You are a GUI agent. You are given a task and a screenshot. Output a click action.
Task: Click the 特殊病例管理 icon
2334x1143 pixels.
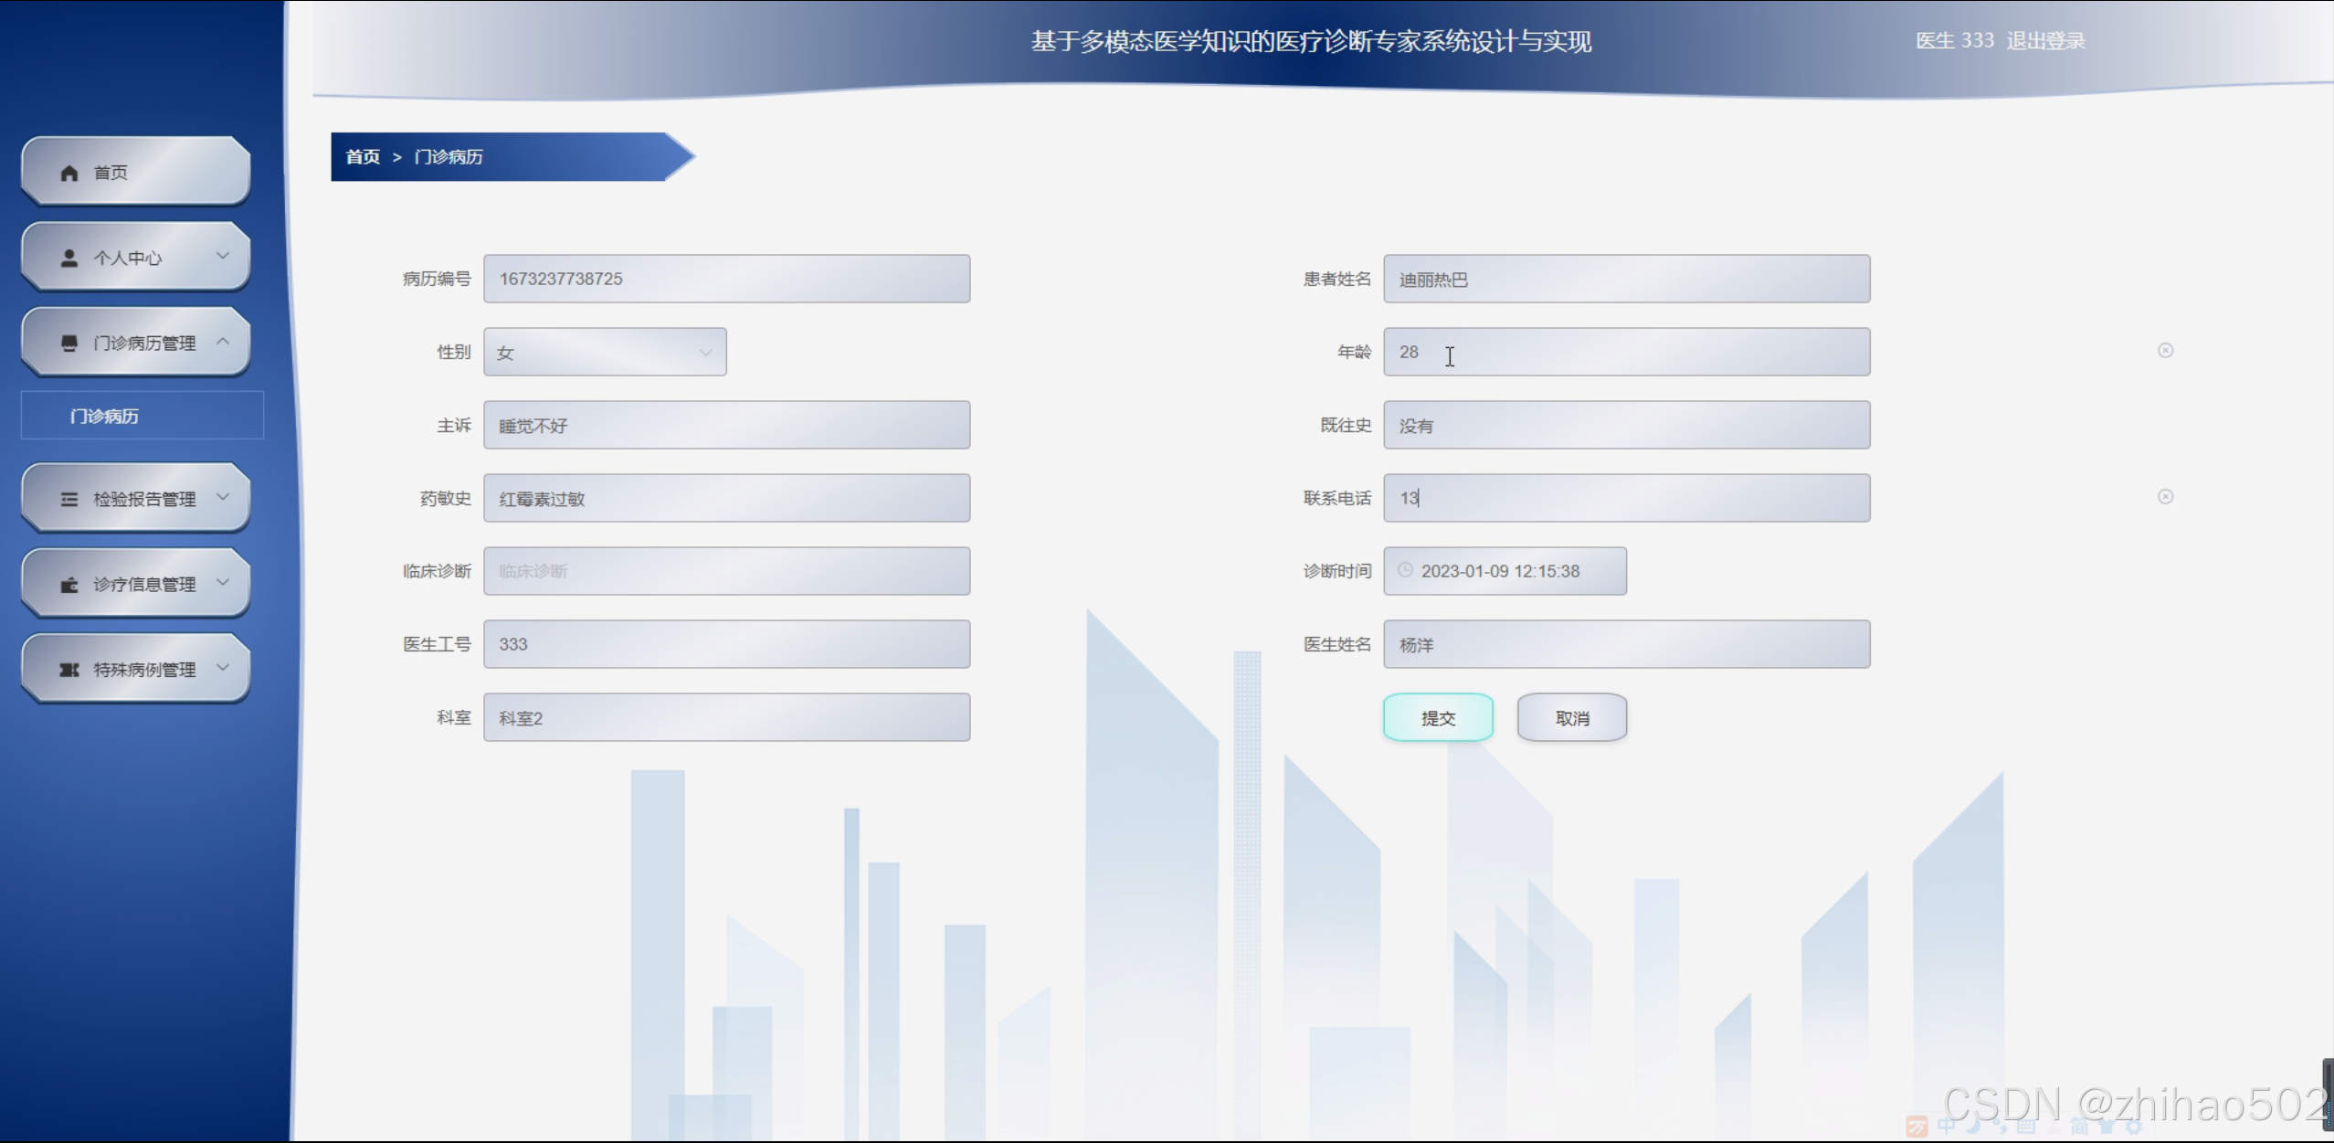(69, 669)
